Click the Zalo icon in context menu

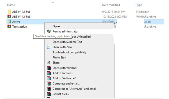49,47
